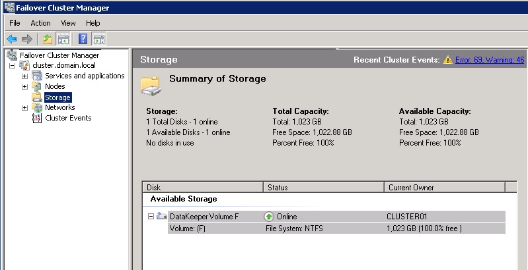Select Services and applications in tree
The height and width of the screenshot is (270, 528).
pyautogui.click(x=85, y=76)
